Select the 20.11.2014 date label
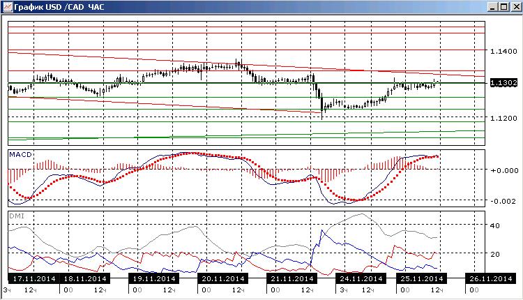 [x=223, y=278]
